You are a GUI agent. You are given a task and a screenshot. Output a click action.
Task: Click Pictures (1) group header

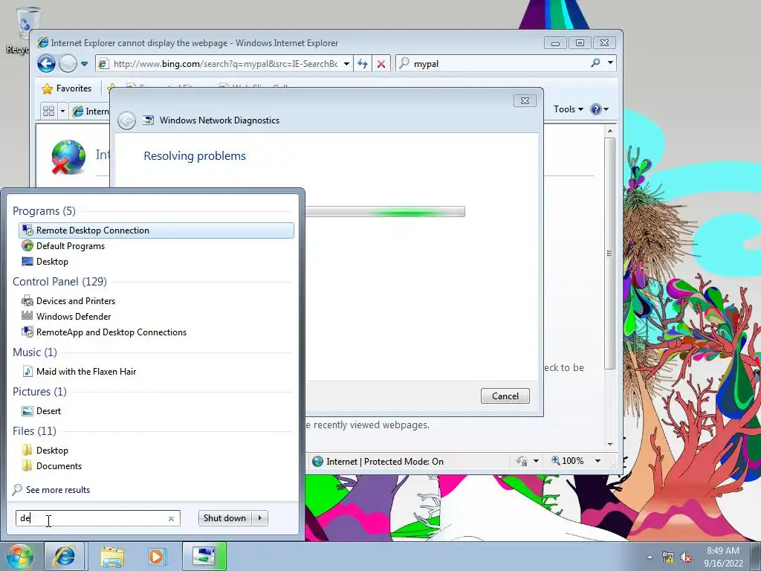(40, 391)
